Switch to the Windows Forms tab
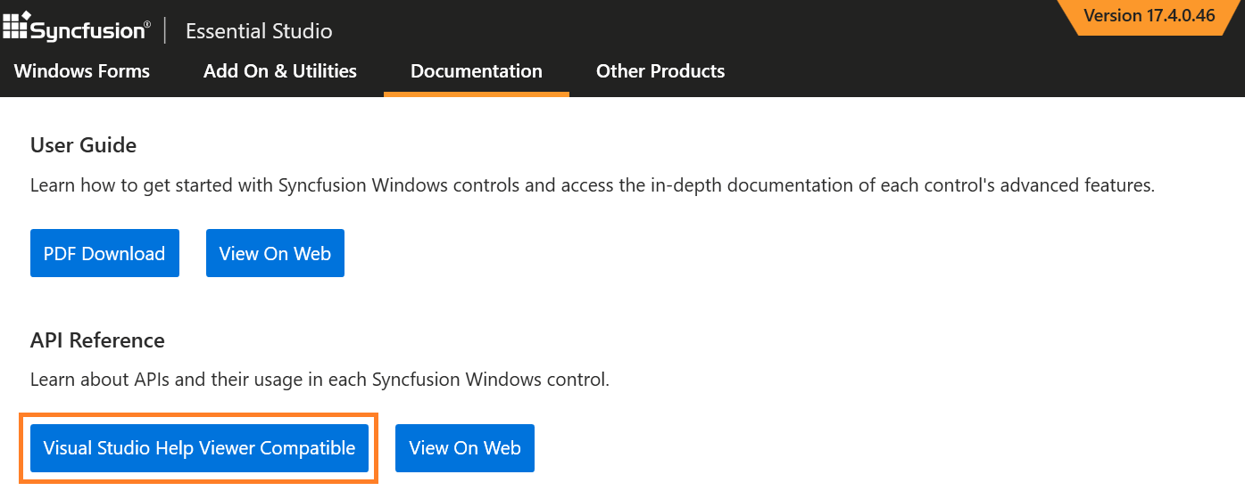The image size is (1245, 499). coord(82,71)
